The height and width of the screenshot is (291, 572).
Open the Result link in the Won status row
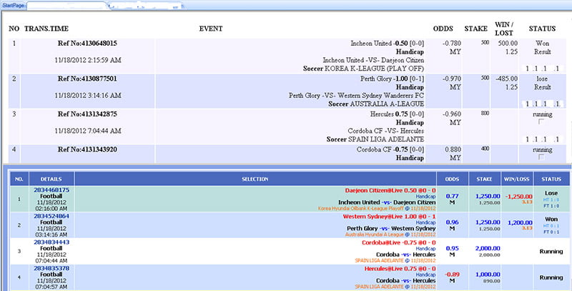(x=543, y=51)
